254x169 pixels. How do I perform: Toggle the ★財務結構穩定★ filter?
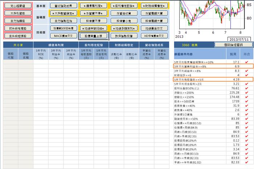[x=155, y=6]
